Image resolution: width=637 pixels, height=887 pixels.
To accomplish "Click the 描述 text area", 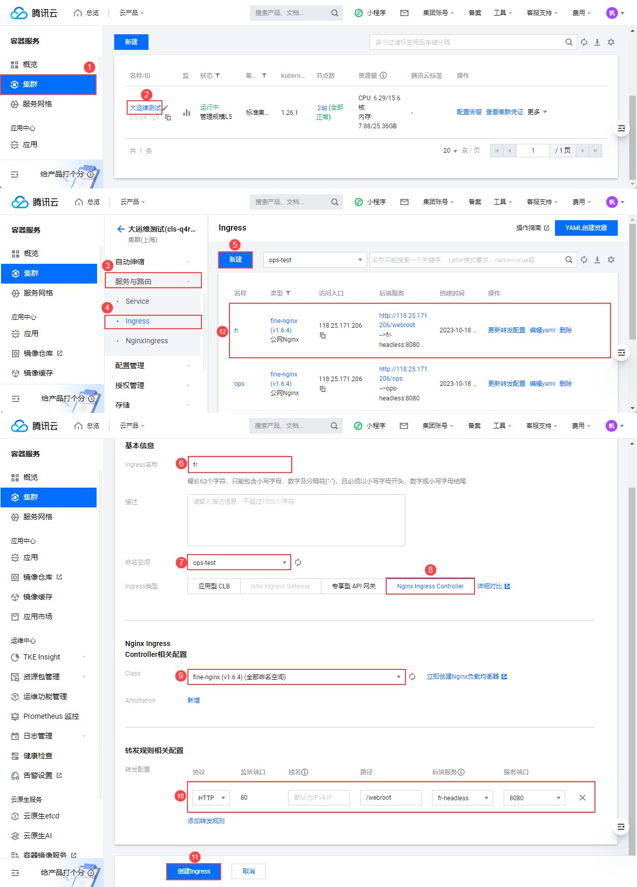I will coord(296,520).
